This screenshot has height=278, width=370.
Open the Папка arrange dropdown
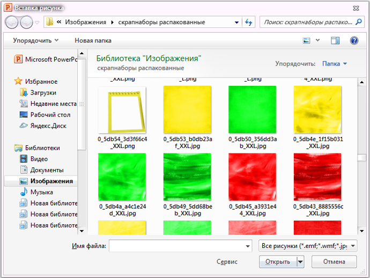coord(335,63)
